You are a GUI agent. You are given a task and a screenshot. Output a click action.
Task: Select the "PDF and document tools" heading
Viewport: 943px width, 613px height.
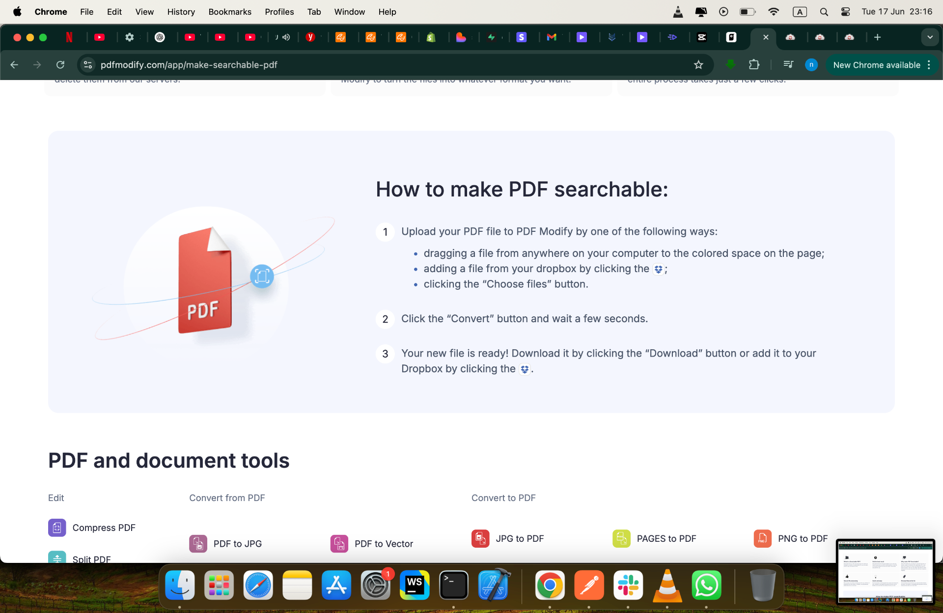[169, 460]
